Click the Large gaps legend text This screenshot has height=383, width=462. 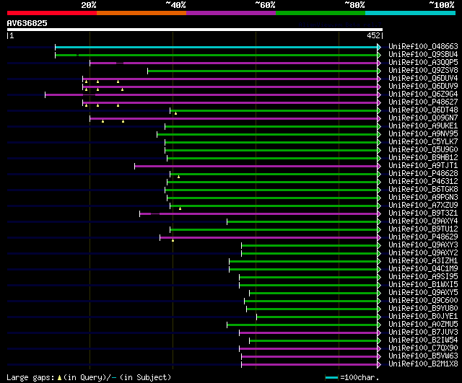click(89, 377)
